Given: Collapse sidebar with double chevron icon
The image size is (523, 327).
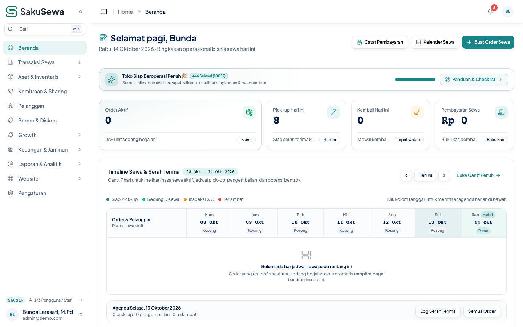Looking at the screenshot, I should click(81, 12).
